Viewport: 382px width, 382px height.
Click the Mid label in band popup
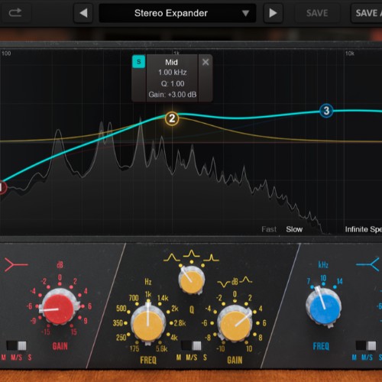(x=171, y=62)
